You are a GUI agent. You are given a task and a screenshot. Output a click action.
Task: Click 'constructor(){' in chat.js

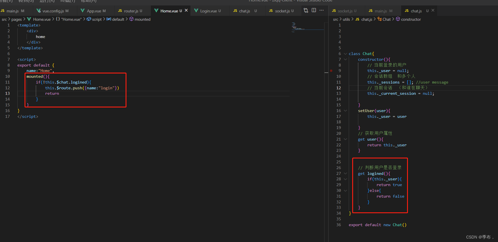[374, 59]
